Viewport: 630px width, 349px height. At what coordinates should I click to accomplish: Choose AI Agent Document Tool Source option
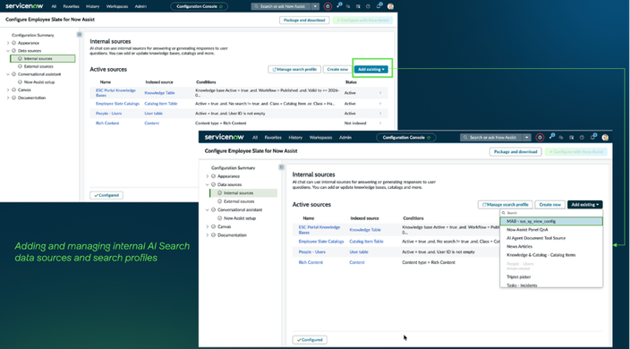[x=551, y=238]
